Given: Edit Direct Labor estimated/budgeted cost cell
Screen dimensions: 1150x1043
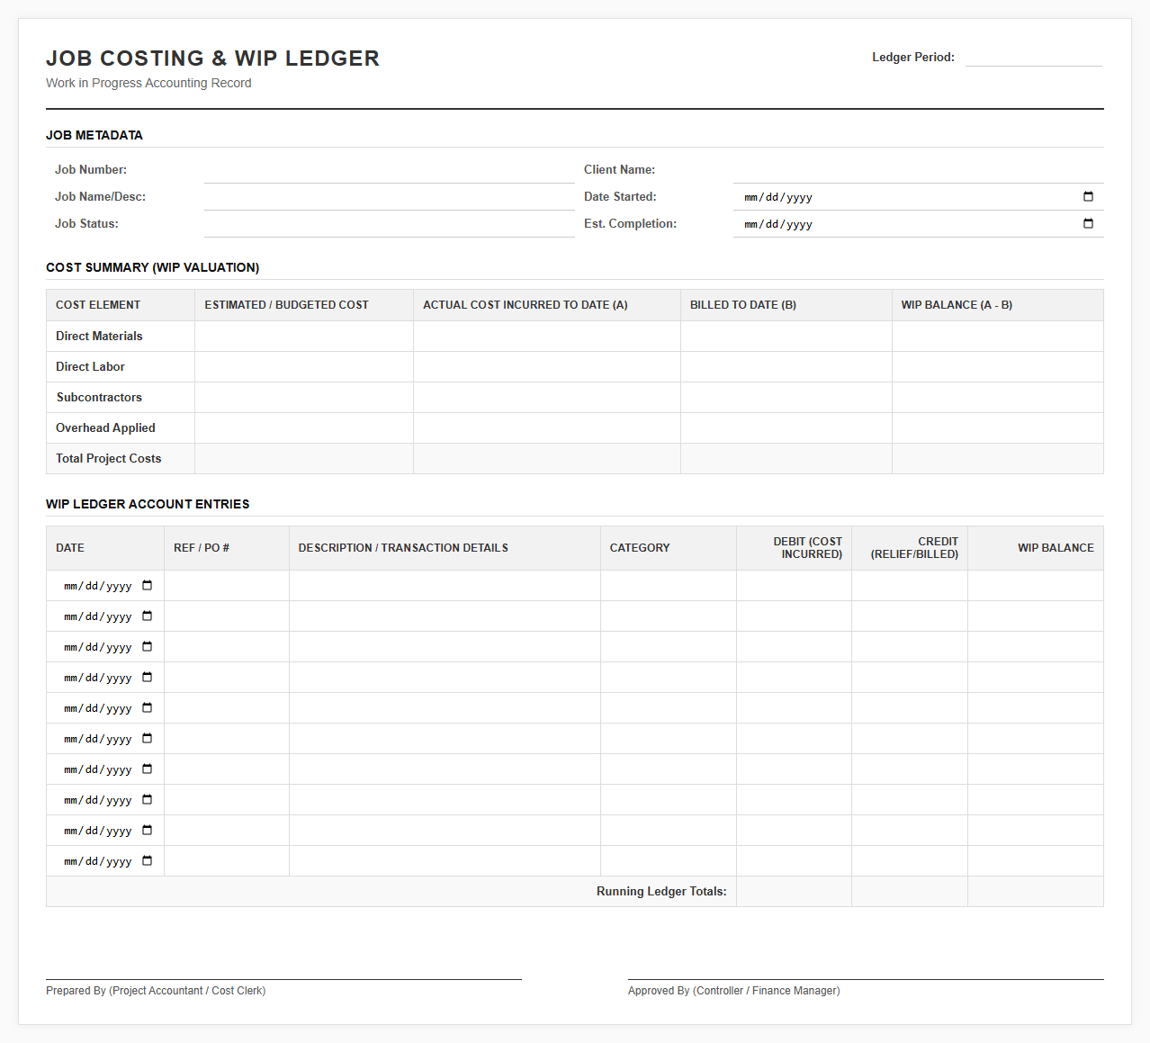Looking at the screenshot, I should point(304,367).
